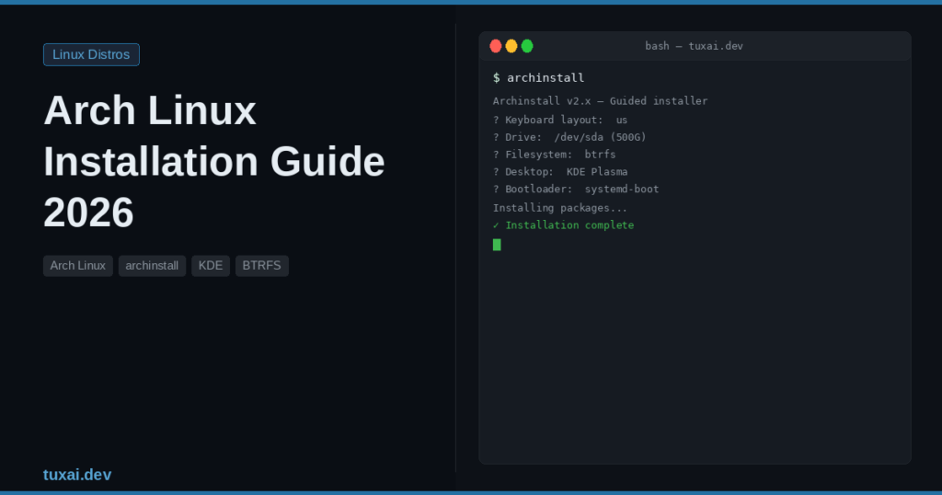Open the tuxai.dev site link

(77, 475)
